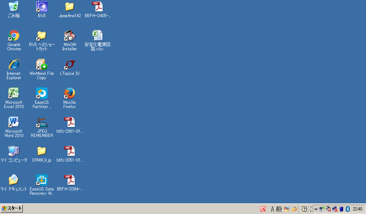
Task: Click the JPEG REMEMBER shortcut icon
Action: pos(42,122)
